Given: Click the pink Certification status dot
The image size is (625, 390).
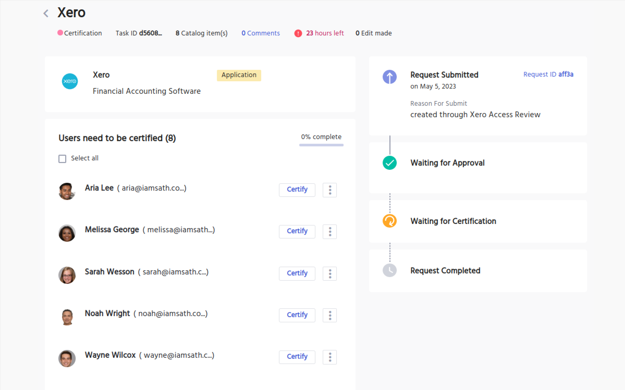Looking at the screenshot, I should point(60,33).
